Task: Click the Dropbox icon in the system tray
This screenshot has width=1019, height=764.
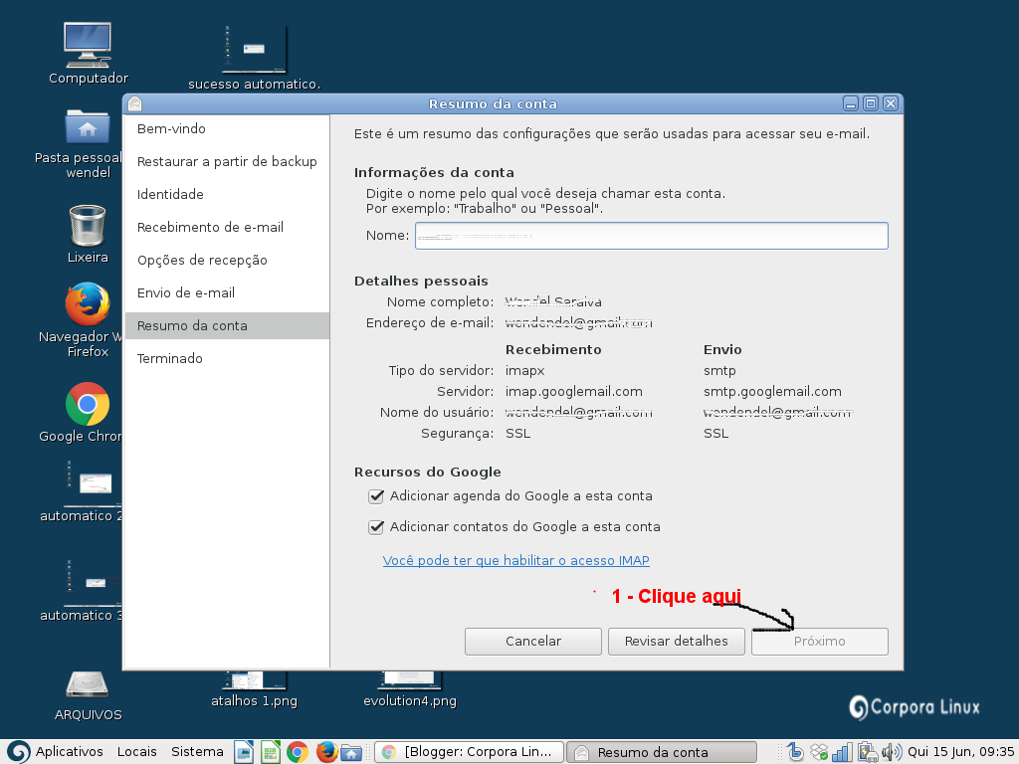Action: coord(819,752)
